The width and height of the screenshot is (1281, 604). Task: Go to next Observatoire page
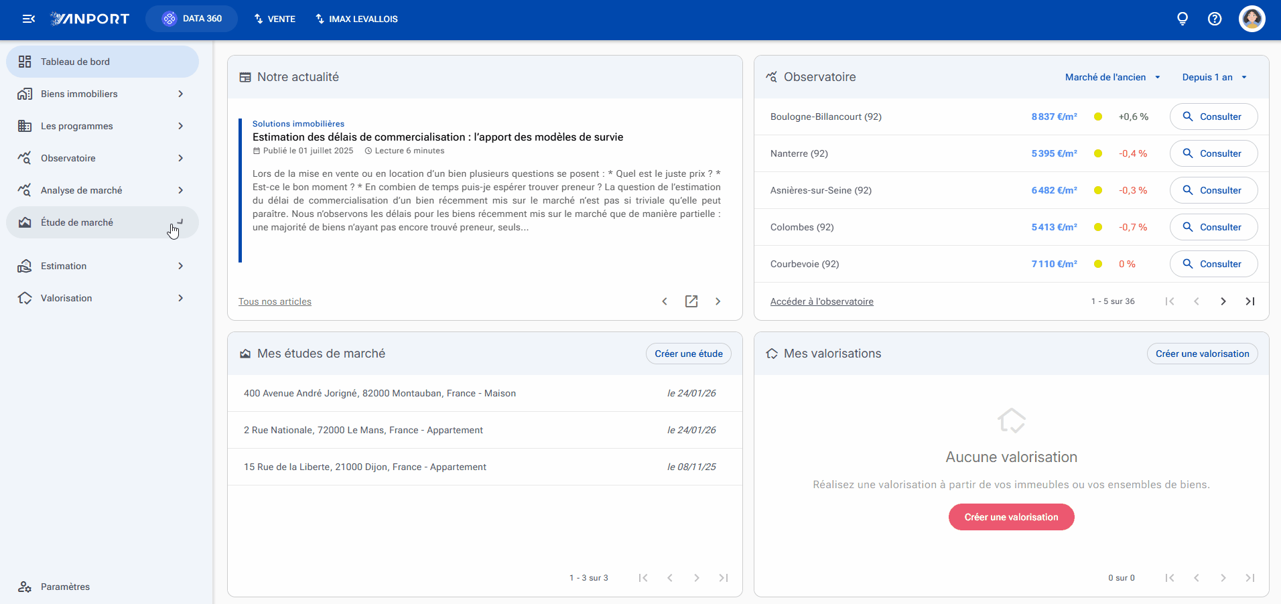point(1223,301)
